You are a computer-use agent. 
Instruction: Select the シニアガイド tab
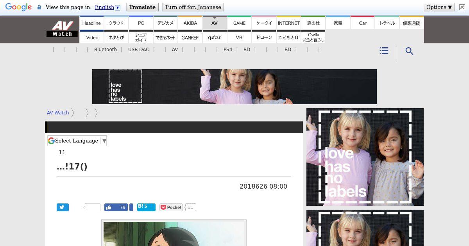tap(141, 37)
